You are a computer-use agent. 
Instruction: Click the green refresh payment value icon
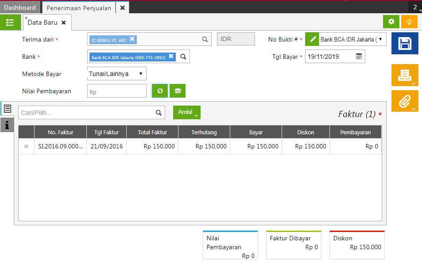click(x=160, y=91)
